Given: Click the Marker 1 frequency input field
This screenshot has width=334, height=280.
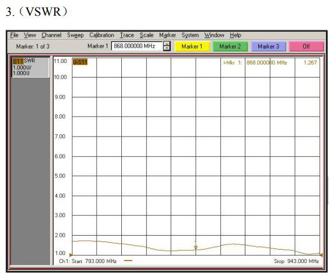Looking at the screenshot, I should [137, 46].
